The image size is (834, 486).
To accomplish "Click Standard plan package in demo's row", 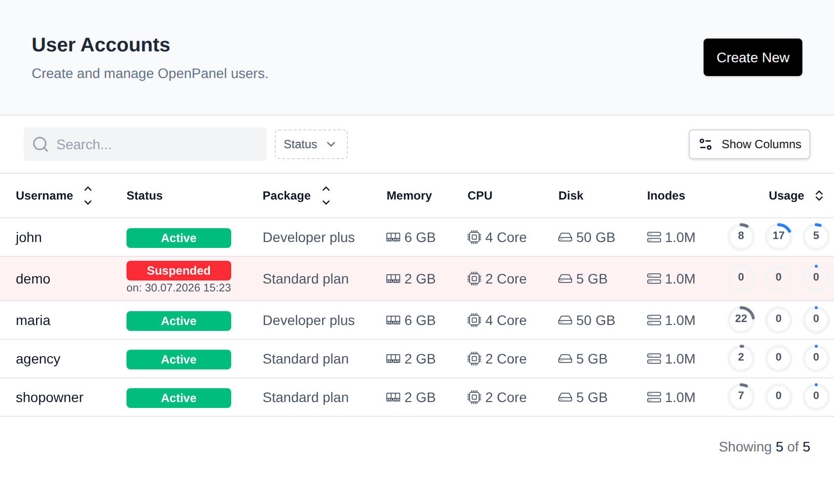I will [306, 279].
